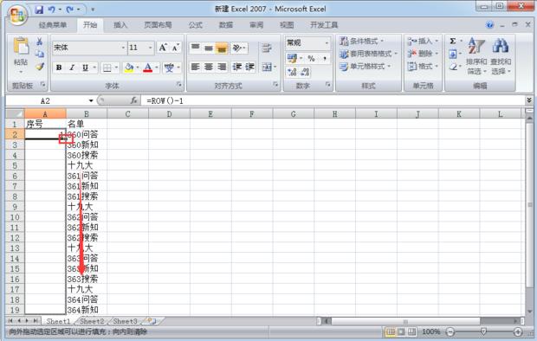Screen dimensions: 537x341
Task: Apply red font color to the text
Action: click(x=147, y=68)
